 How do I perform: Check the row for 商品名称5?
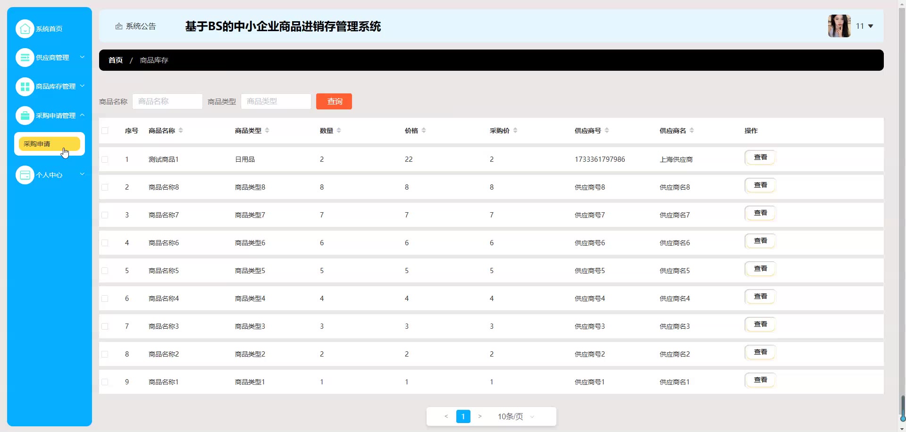(x=105, y=271)
